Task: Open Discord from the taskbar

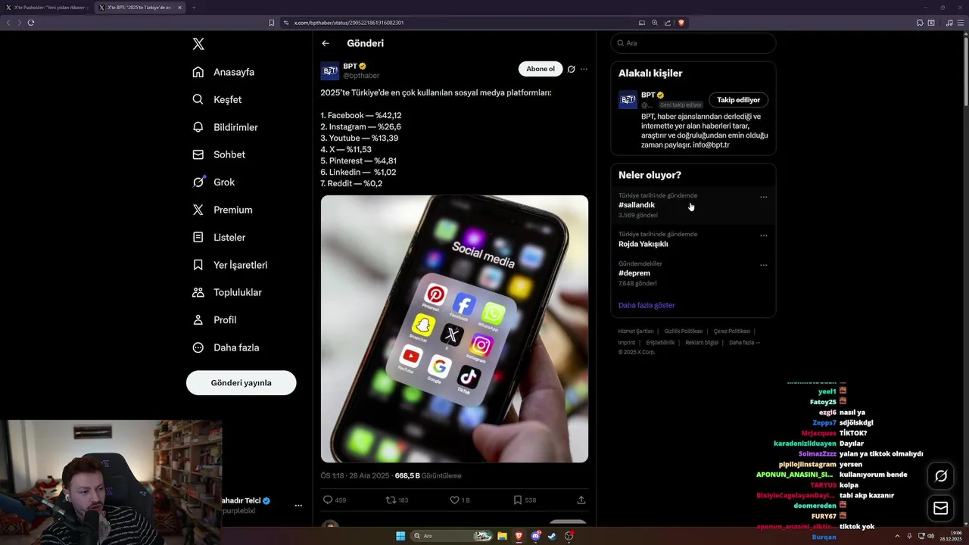Action: pyautogui.click(x=536, y=536)
